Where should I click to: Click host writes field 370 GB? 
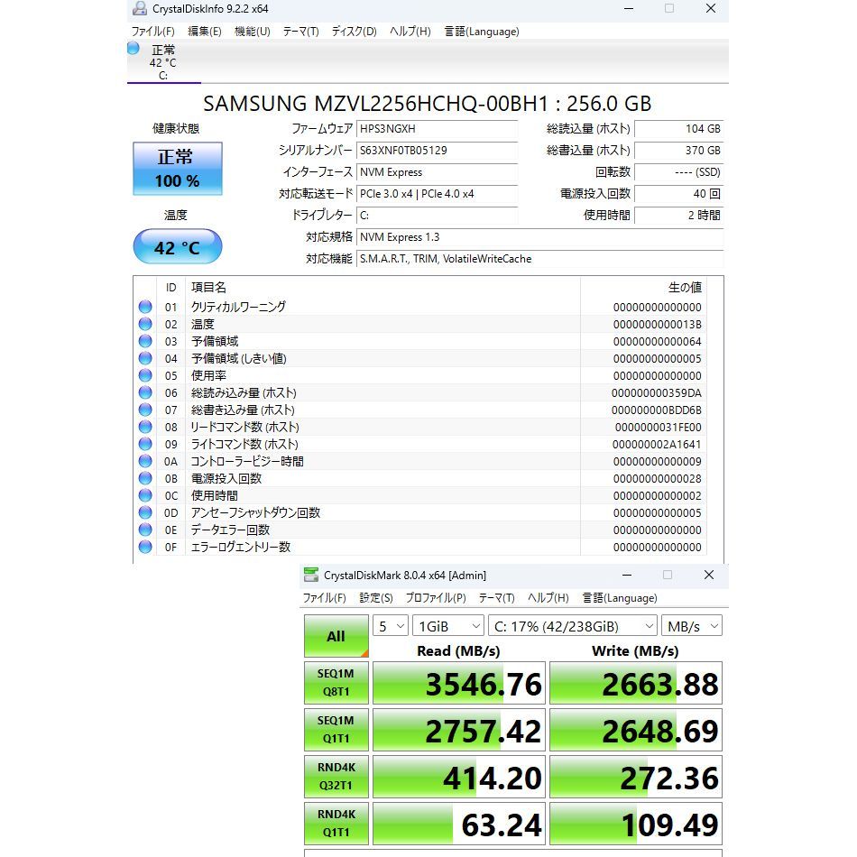(x=678, y=151)
